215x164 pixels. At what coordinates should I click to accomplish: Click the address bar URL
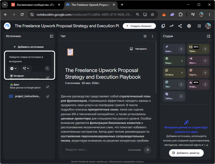tap(84, 15)
